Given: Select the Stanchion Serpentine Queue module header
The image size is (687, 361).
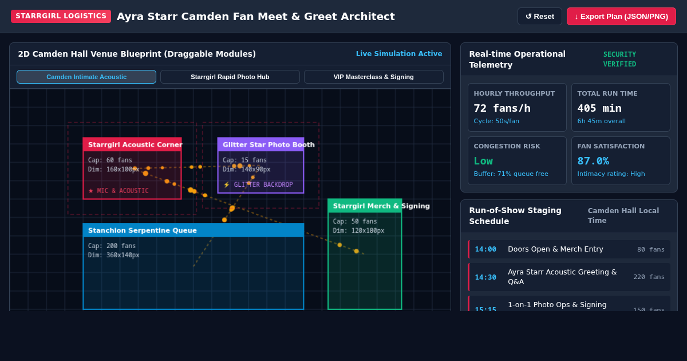Looking at the screenshot, I should (x=194, y=230).
